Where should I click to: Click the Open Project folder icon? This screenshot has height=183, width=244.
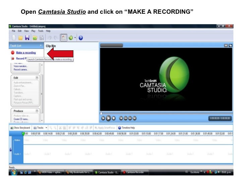(x=20, y=38)
